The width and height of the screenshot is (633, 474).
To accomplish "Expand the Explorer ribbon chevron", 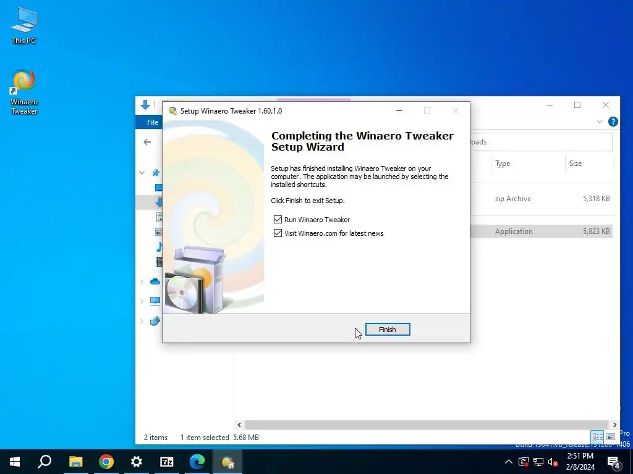I will (600, 122).
